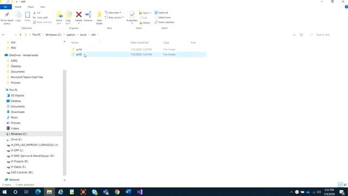The image size is (348, 196).
Task: Switch to the Share tab
Action: (x=30, y=7)
